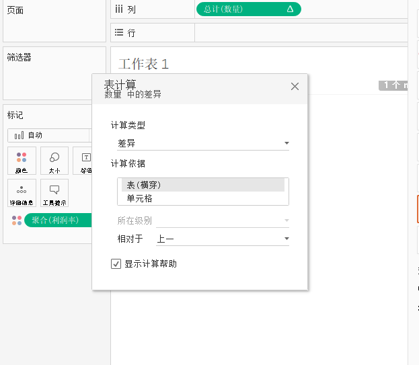Open the marks type dropdown showing 自动
The image size is (419, 365).
50,135
